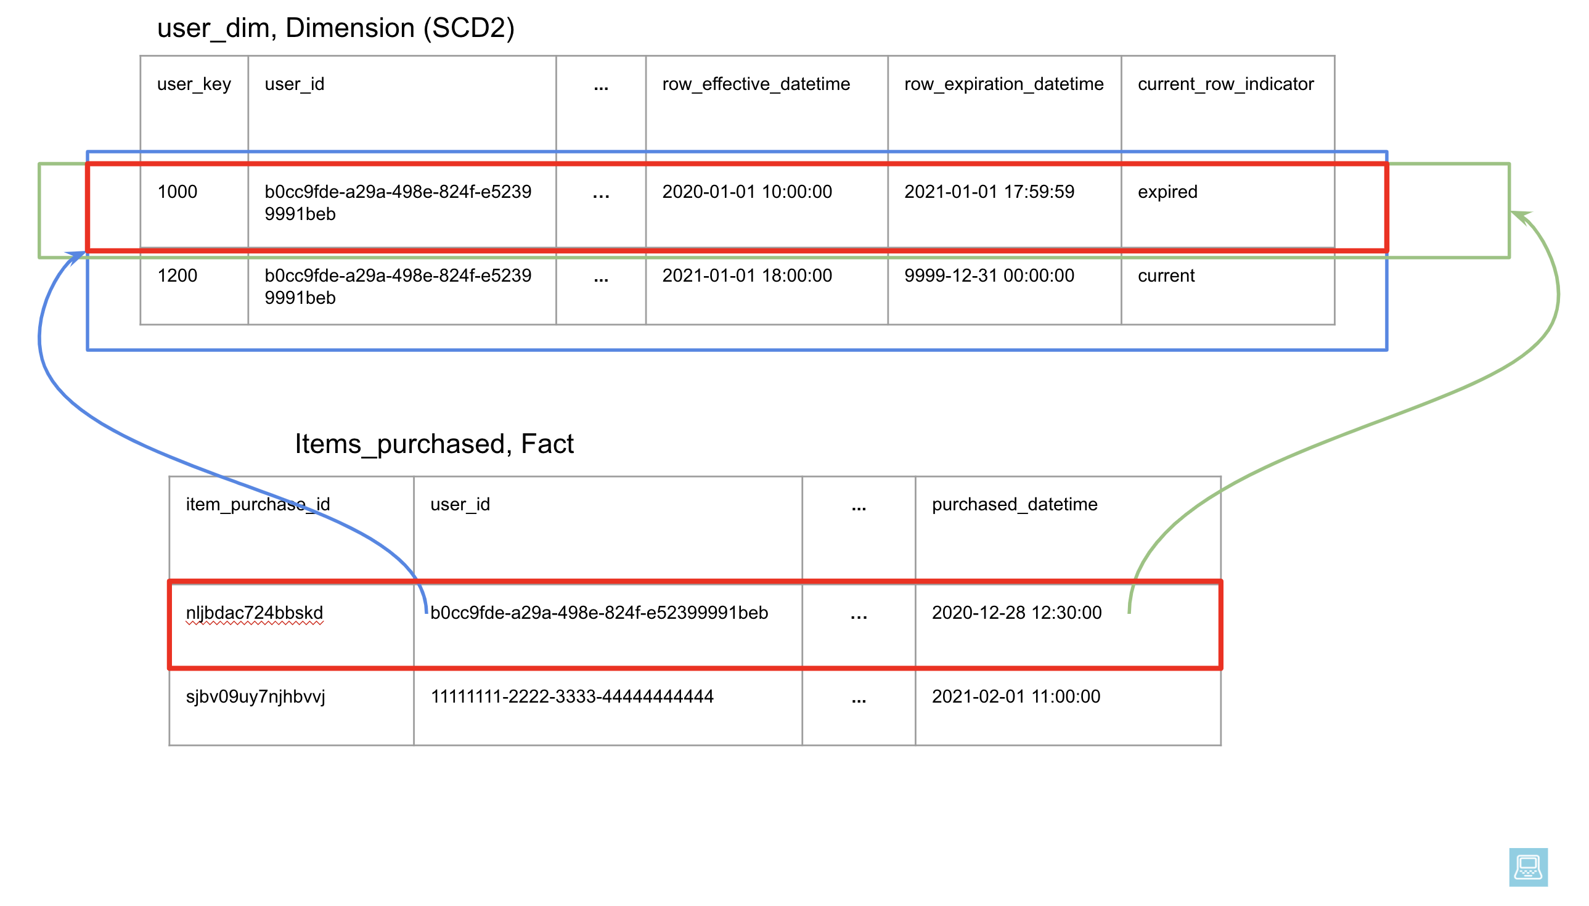Image resolution: width=1589 pixels, height=906 pixels.
Task: Click the 9999-12-31 00:00:00 expiration cell
Action: (x=989, y=275)
